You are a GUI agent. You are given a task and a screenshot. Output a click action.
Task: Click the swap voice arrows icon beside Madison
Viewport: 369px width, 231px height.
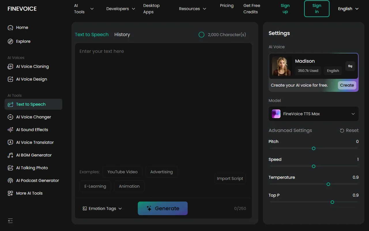[350, 66]
